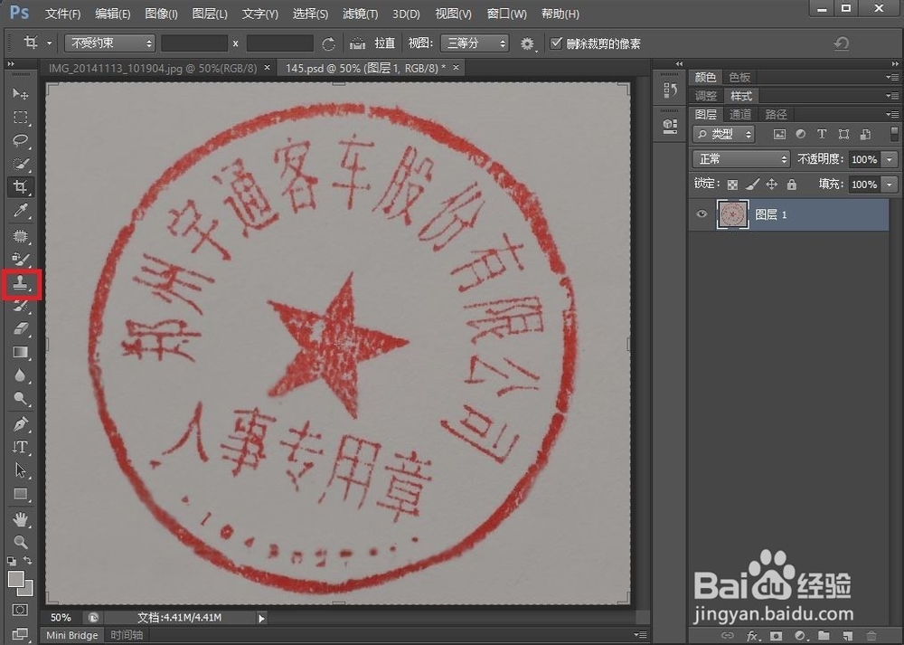
Task: Select the Rectangular Marquee tool
Action: [x=21, y=117]
